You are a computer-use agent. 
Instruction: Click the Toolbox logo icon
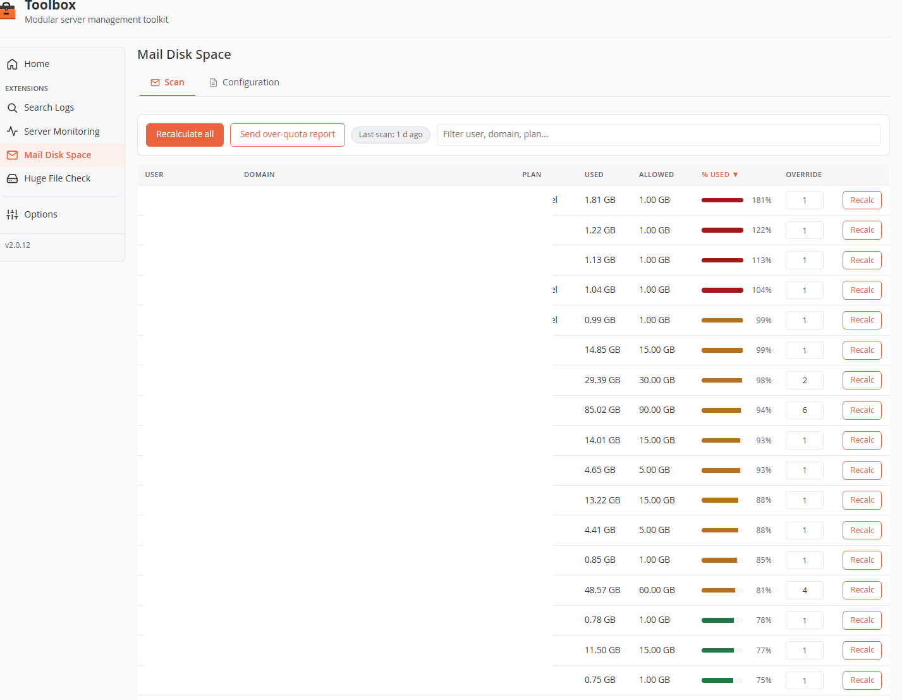click(6, 10)
